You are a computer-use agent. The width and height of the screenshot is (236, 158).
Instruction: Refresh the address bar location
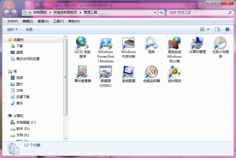[161, 13]
